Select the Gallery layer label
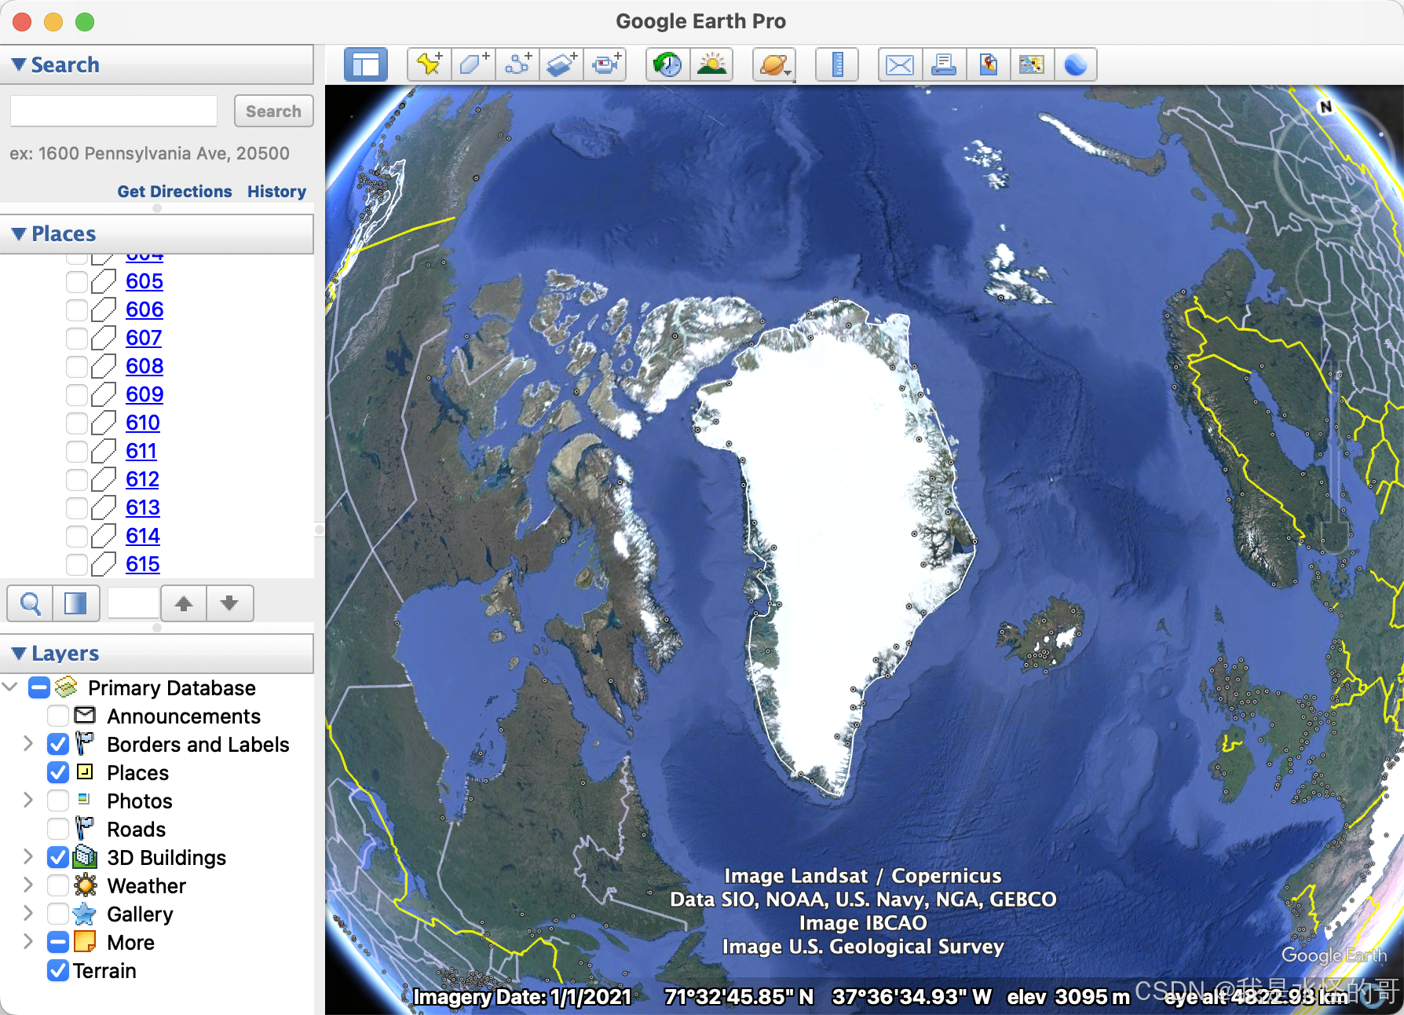Viewport: 1404px width, 1015px height. coord(140,914)
